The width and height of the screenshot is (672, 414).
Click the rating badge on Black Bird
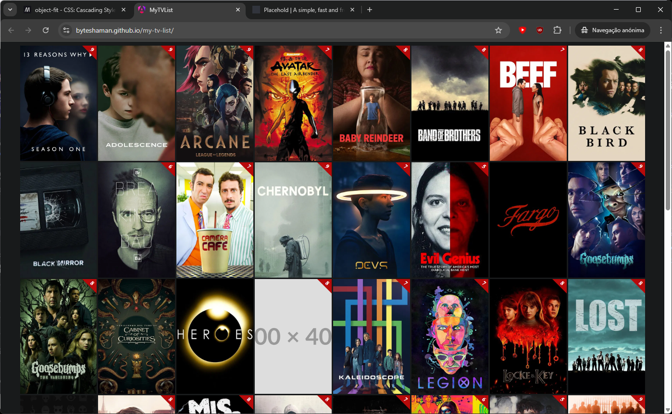click(x=640, y=50)
